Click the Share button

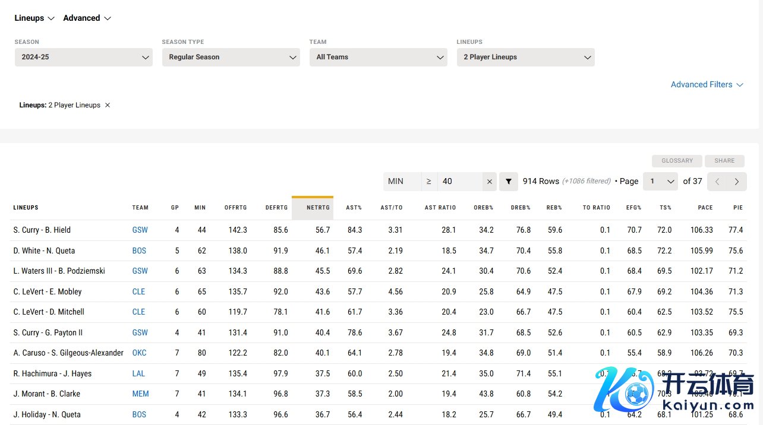pyautogui.click(x=724, y=161)
